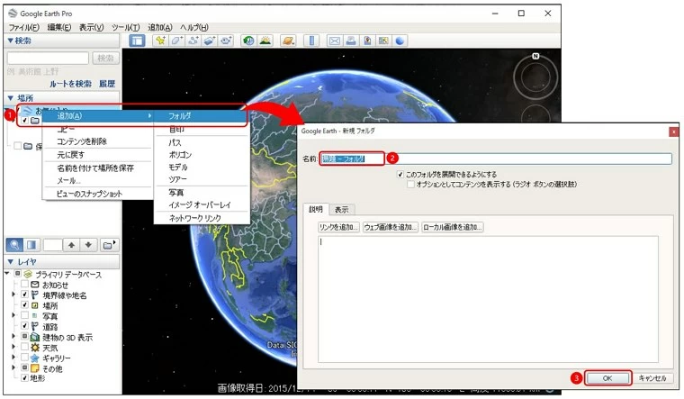684x399 pixels.
Task: Choose ネットワーク リンク in the submenu
Action: pyautogui.click(x=201, y=218)
